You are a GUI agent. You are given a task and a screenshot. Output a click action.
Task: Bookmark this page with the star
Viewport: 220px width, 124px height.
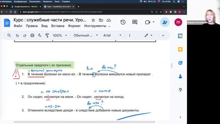coord(161,12)
